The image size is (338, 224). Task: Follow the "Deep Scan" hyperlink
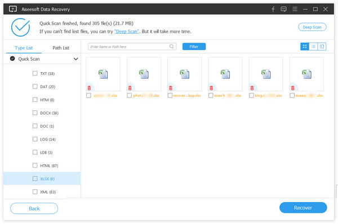pos(127,32)
